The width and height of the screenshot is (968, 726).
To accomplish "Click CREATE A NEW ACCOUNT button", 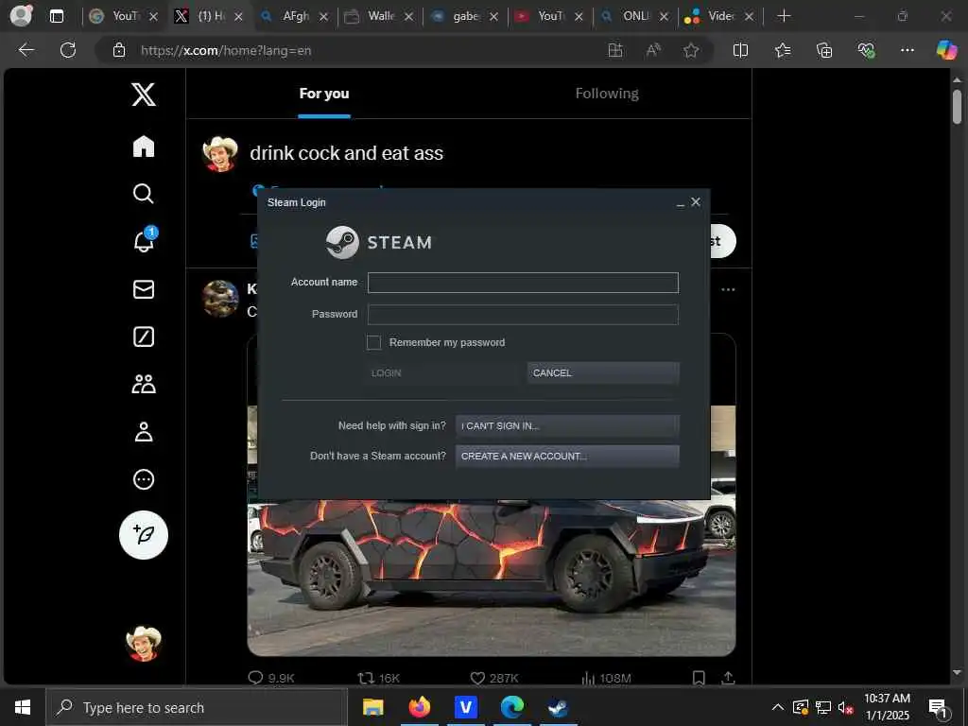I will point(567,457).
